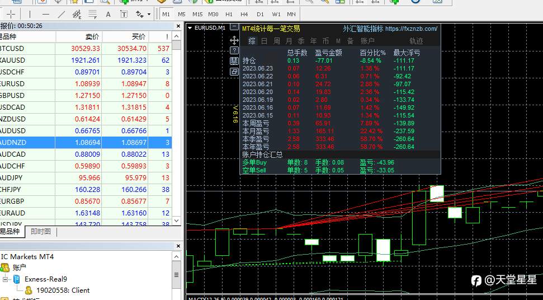Viewport: 543px width, 300px height.
Task: Collapse the MT4 statistics panel with minus icon
Action: coord(234,27)
